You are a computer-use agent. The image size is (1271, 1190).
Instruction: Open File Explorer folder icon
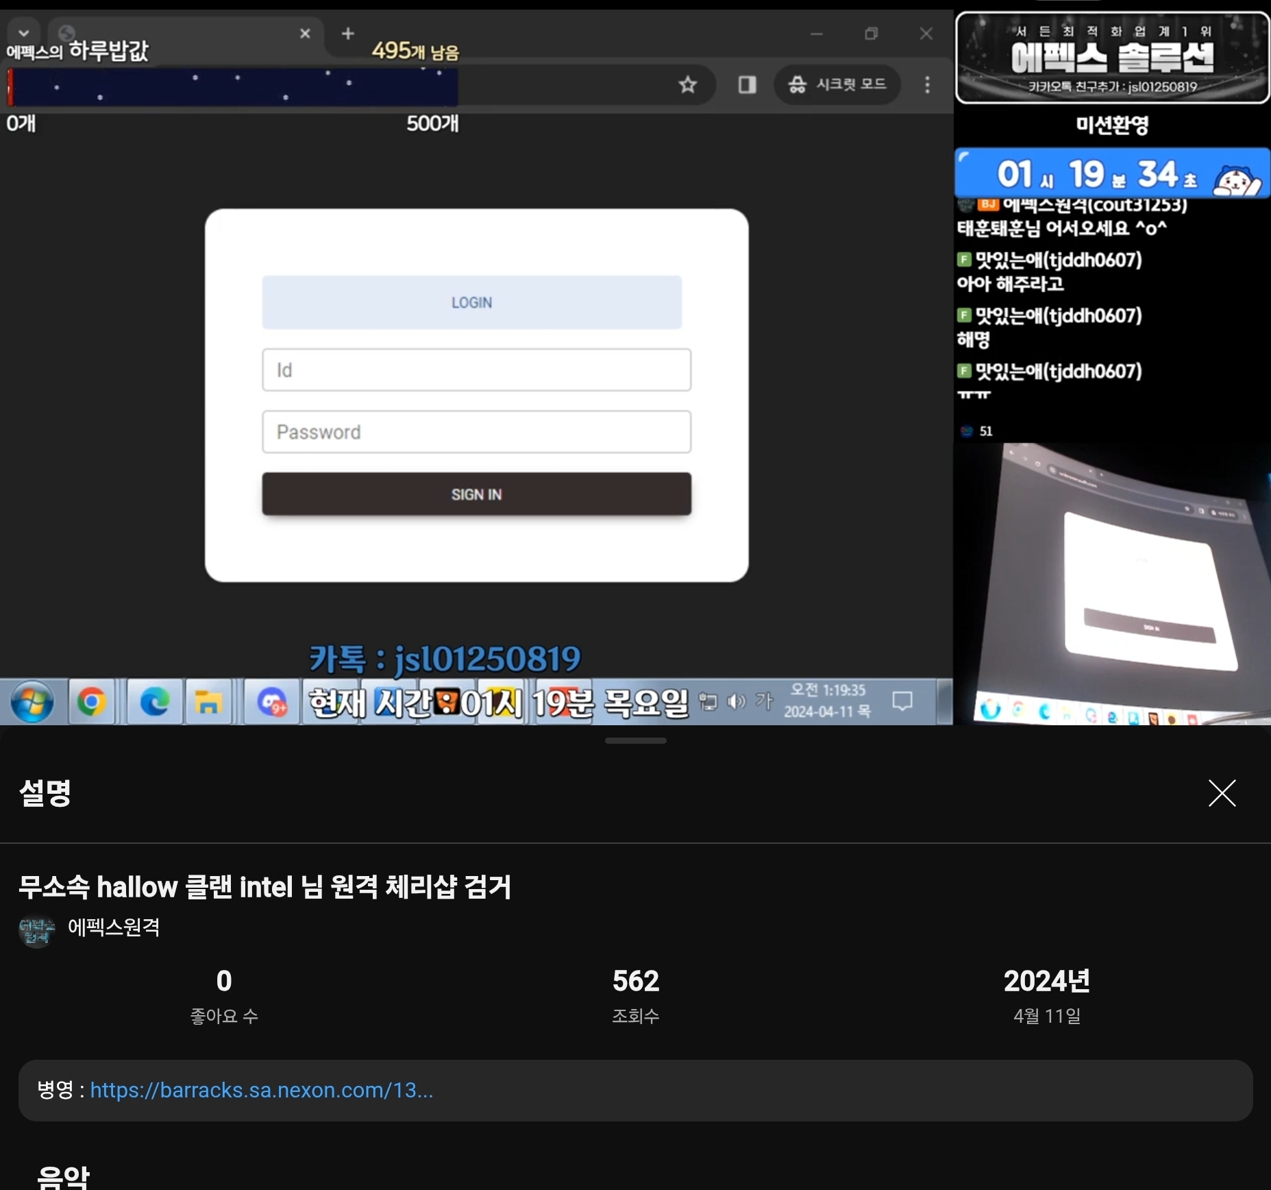click(208, 702)
